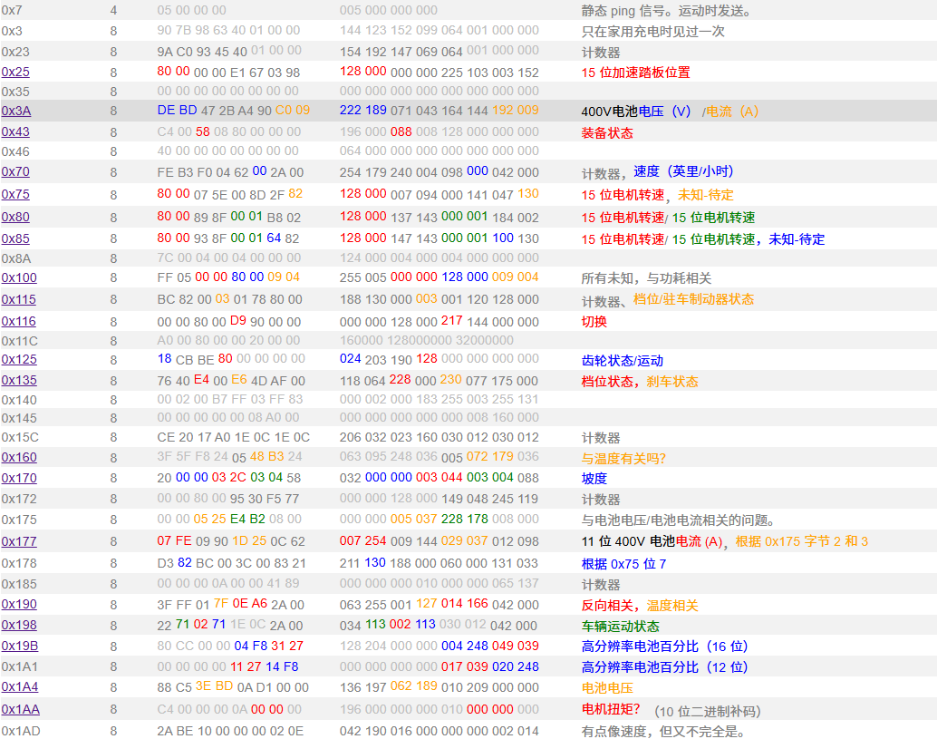Open the 0x25 message ID link
Viewport: 937px width, 739px height.
tap(15, 72)
